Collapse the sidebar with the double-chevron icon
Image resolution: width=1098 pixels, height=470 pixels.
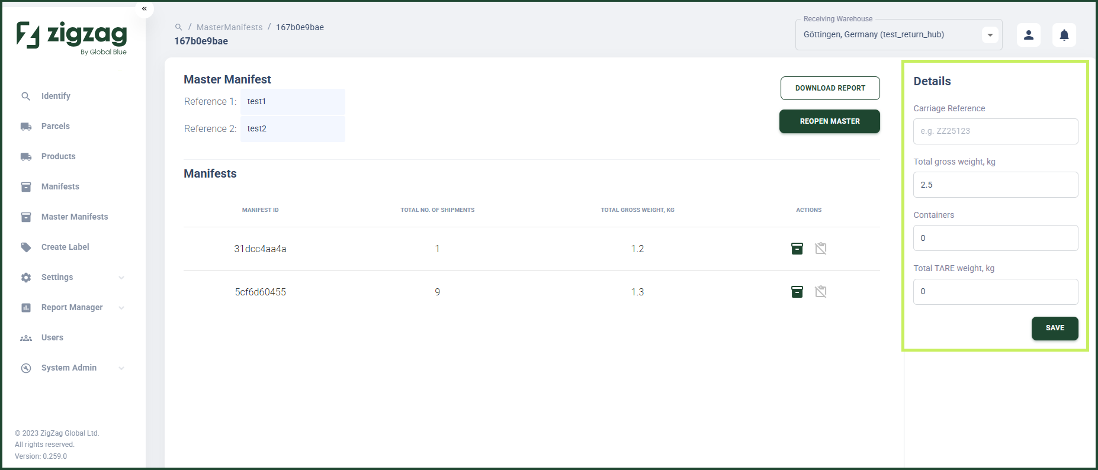(x=145, y=8)
